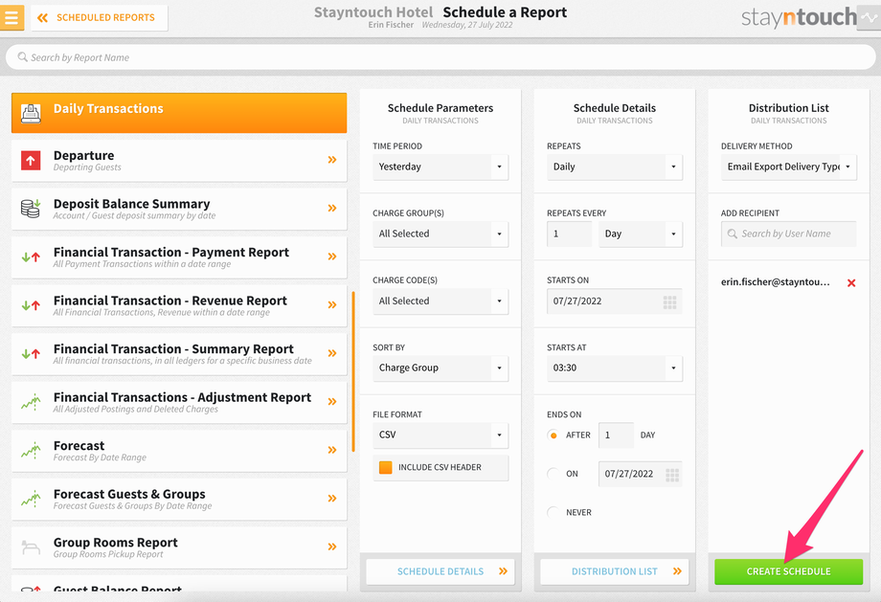881x602 pixels.
Task: Click the chevron on Summary Report row
Action: [x=332, y=352]
